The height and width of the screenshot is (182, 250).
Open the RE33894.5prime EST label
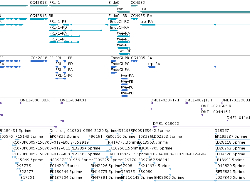85,148
